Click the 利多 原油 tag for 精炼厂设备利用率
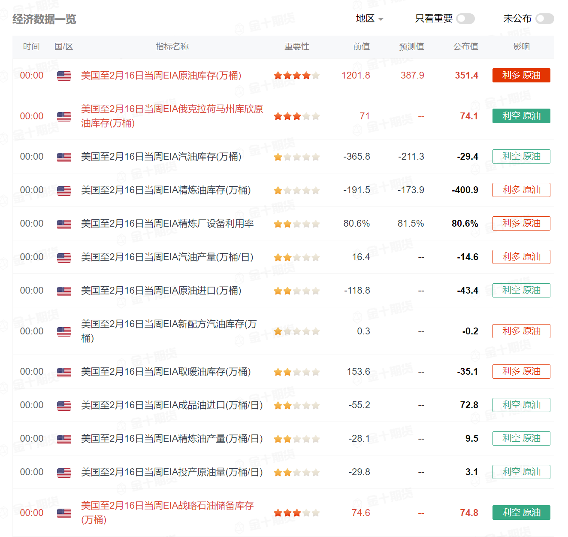This screenshot has height=537, width=568. [x=521, y=223]
